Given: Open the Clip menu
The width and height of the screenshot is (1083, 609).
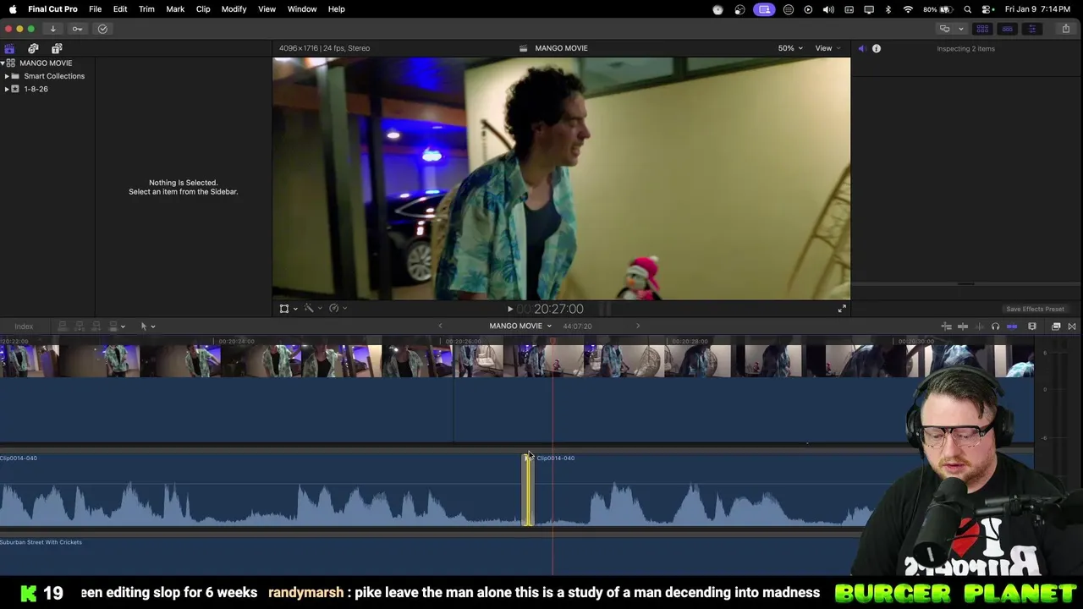Looking at the screenshot, I should [x=203, y=9].
